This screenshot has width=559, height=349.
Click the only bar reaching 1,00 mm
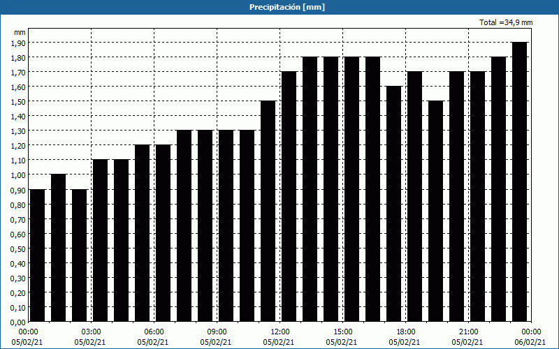click(x=58, y=248)
